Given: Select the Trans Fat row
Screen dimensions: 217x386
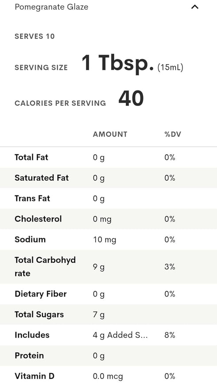Looking at the screenshot, I should point(108,199).
